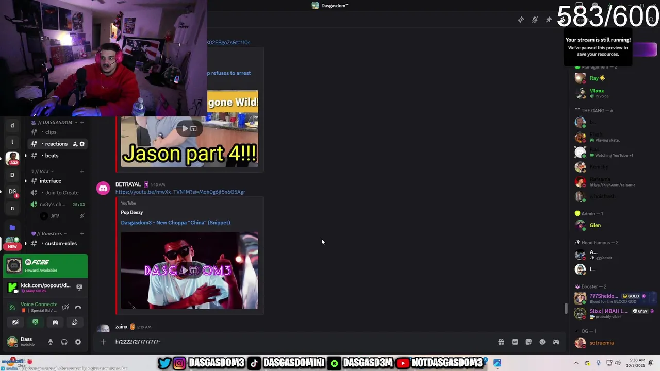Image resolution: width=660 pixels, height=371 pixels.
Task: Toggle headphone deafen in user panel
Action: pos(64,342)
